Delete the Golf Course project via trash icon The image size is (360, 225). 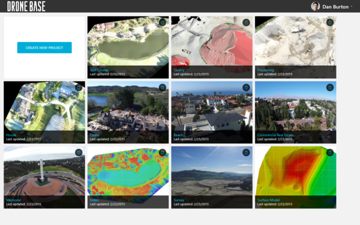(163, 22)
